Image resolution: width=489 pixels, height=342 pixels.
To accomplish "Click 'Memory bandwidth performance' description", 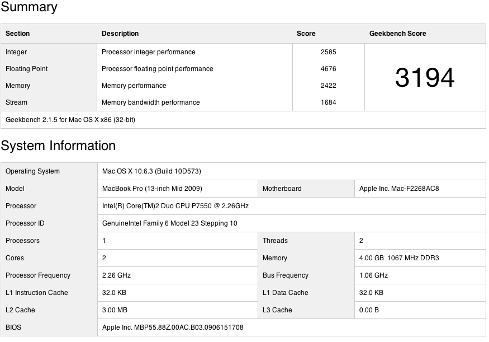I will coord(151,102).
